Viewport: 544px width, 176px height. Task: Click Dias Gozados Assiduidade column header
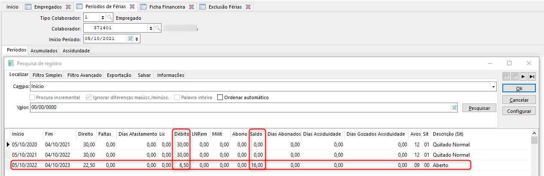376,134
